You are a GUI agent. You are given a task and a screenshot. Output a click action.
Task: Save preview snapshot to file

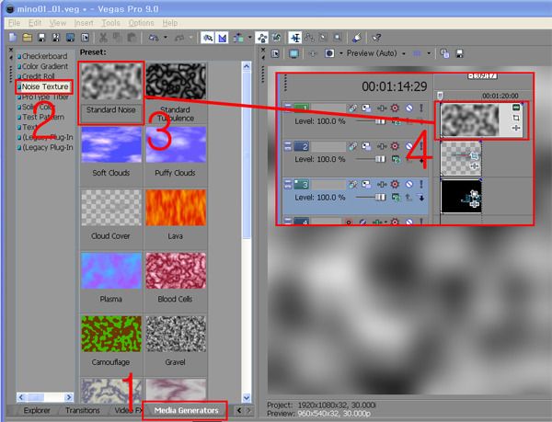pos(459,54)
